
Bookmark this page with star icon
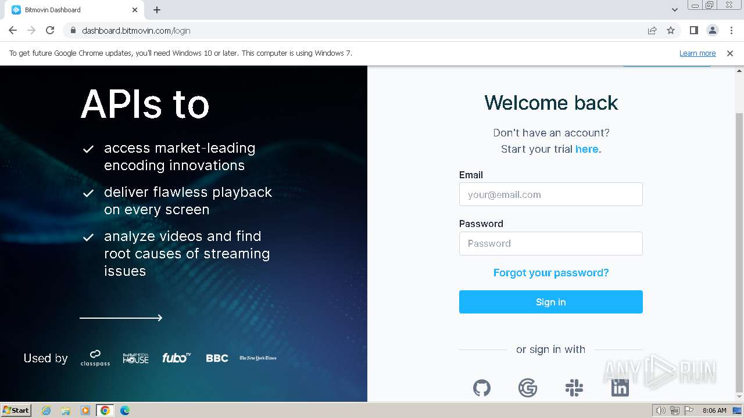[671, 30]
